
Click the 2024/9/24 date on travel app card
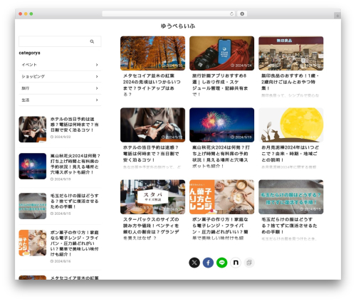(x=241, y=65)
